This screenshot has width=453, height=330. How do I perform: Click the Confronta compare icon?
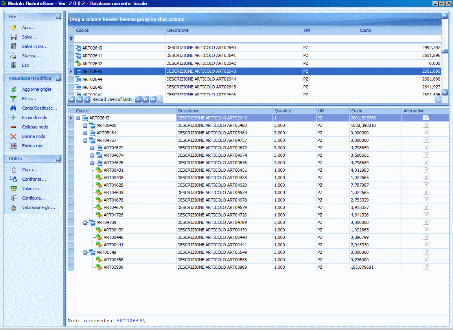click(13, 179)
